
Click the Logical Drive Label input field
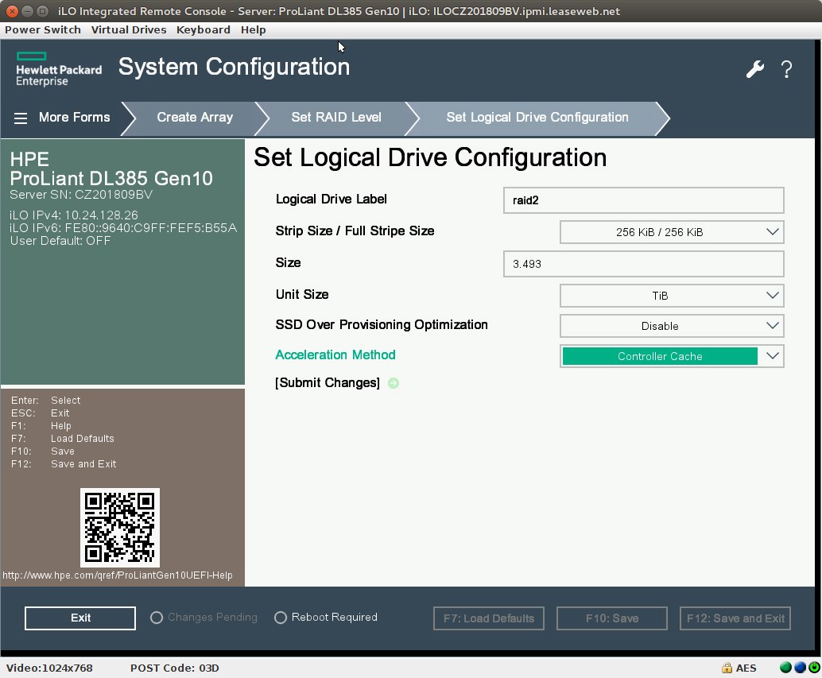coord(644,200)
